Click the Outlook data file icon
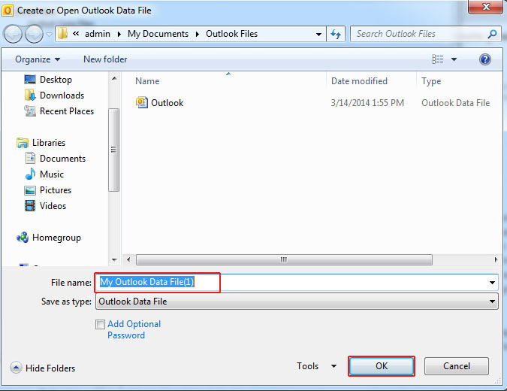The image size is (507, 391). [x=142, y=102]
